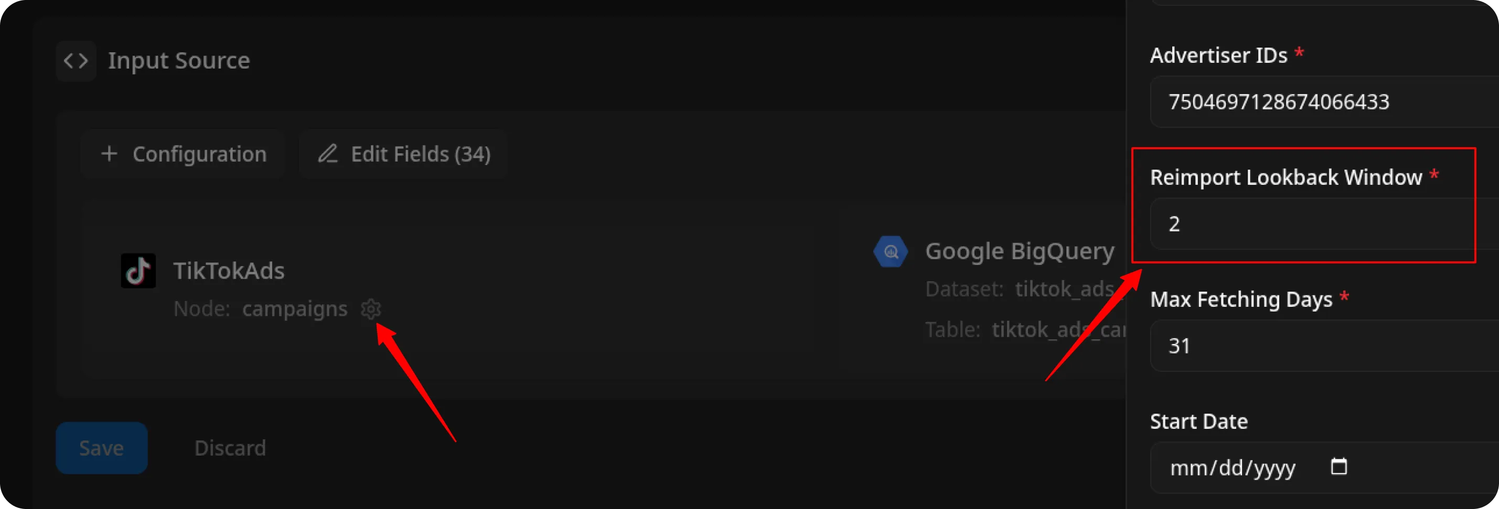Select the Google BigQuery destination title

point(1020,251)
